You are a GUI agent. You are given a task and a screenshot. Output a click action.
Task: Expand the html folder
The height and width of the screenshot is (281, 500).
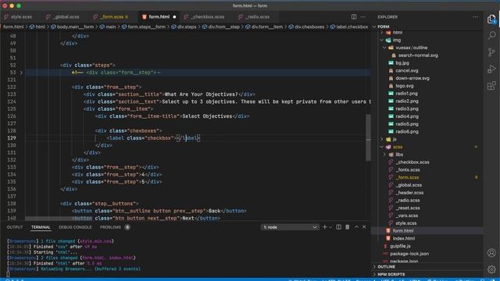(x=382, y=33)
